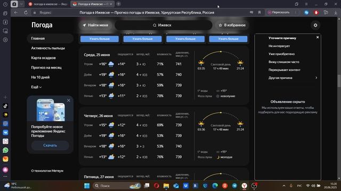Open the screen icon in the sidebar
The image size is (341, 191).
pos(5,31)
